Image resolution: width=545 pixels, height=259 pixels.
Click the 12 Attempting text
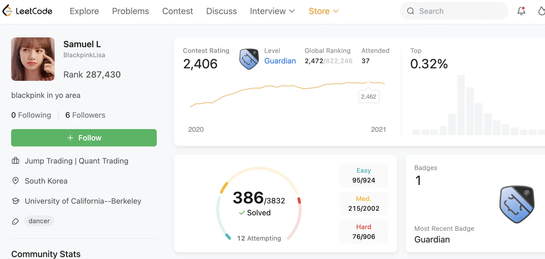(259, 238)
